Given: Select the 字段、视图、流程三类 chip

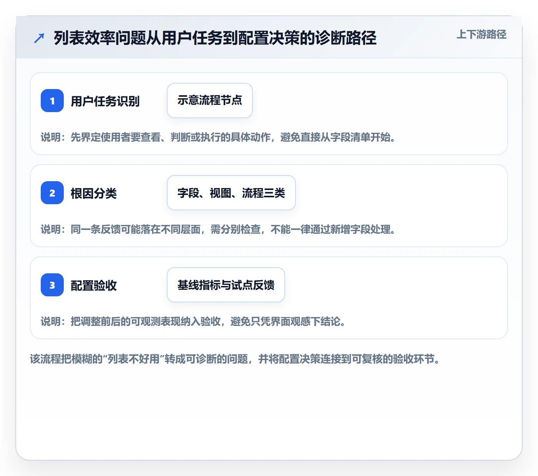Looking at the screenshot, I should point(231,193).
